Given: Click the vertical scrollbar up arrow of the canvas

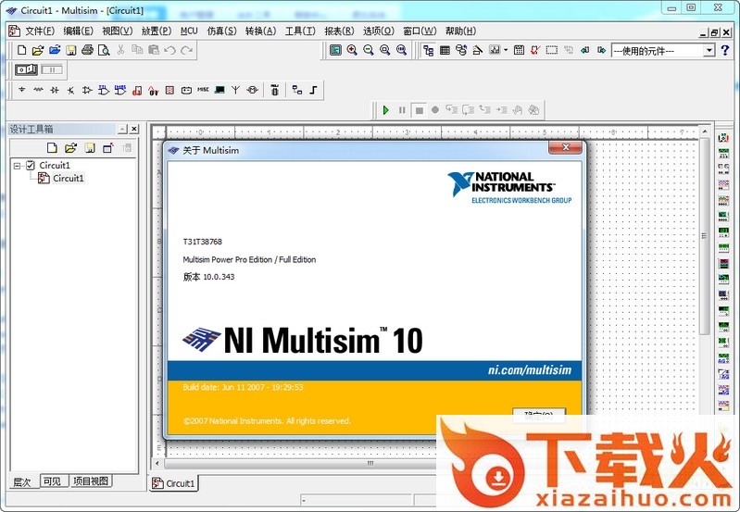Looking at the screenshot, I should click(x=705, y=131).
